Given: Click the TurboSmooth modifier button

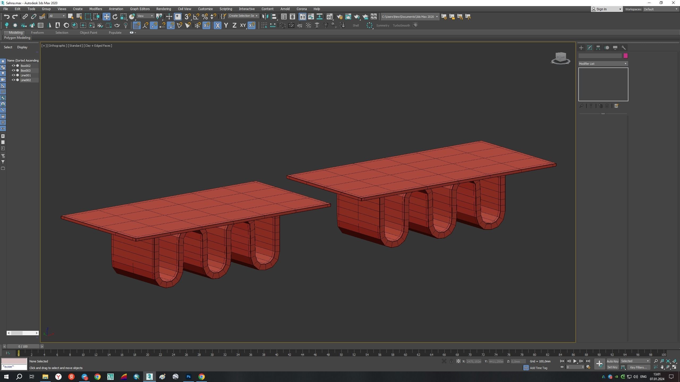Looking at the screenshot, I should (x=401, y=25).
